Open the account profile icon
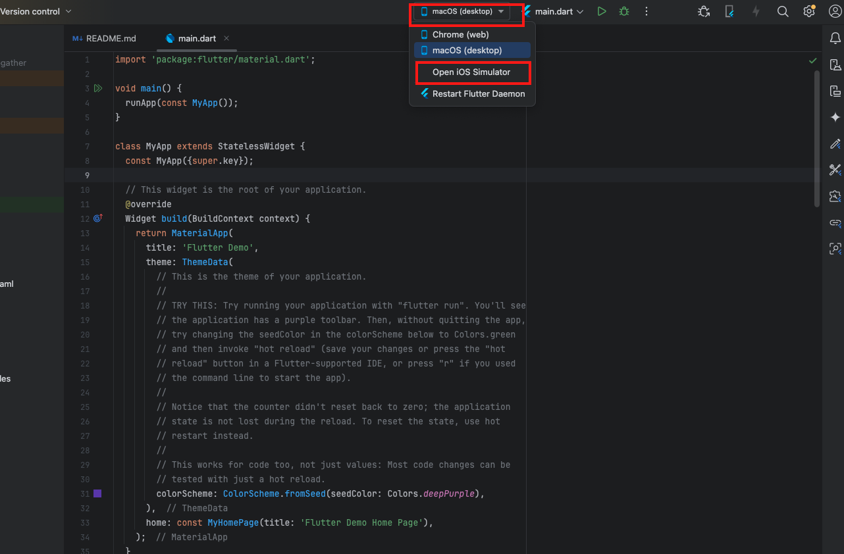Screen dimensions: 844x554 click(x=835, y=11)
